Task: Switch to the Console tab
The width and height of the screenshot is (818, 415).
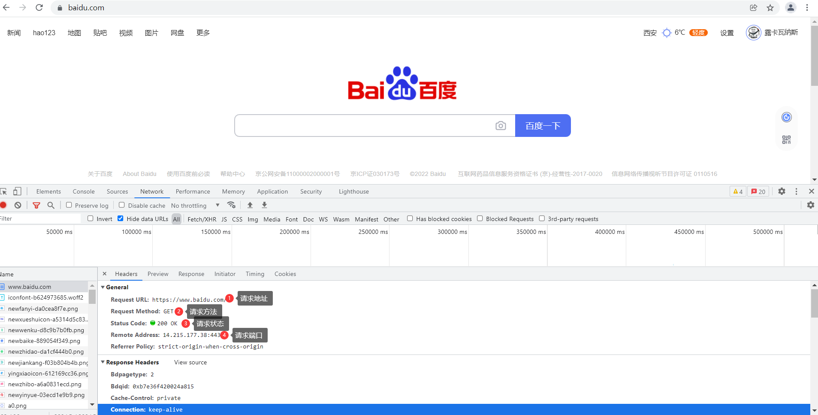Action: pos(84,191)
